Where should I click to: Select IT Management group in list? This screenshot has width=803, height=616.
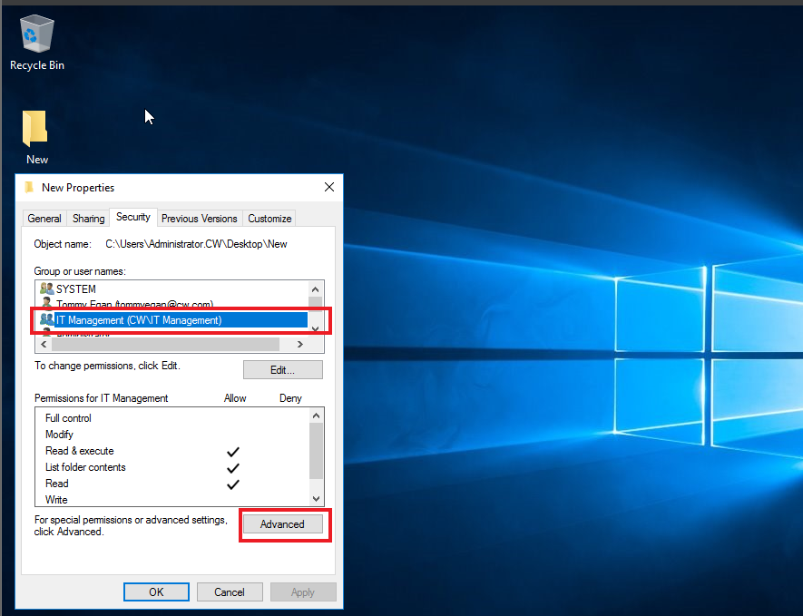(x=139, y=319)
